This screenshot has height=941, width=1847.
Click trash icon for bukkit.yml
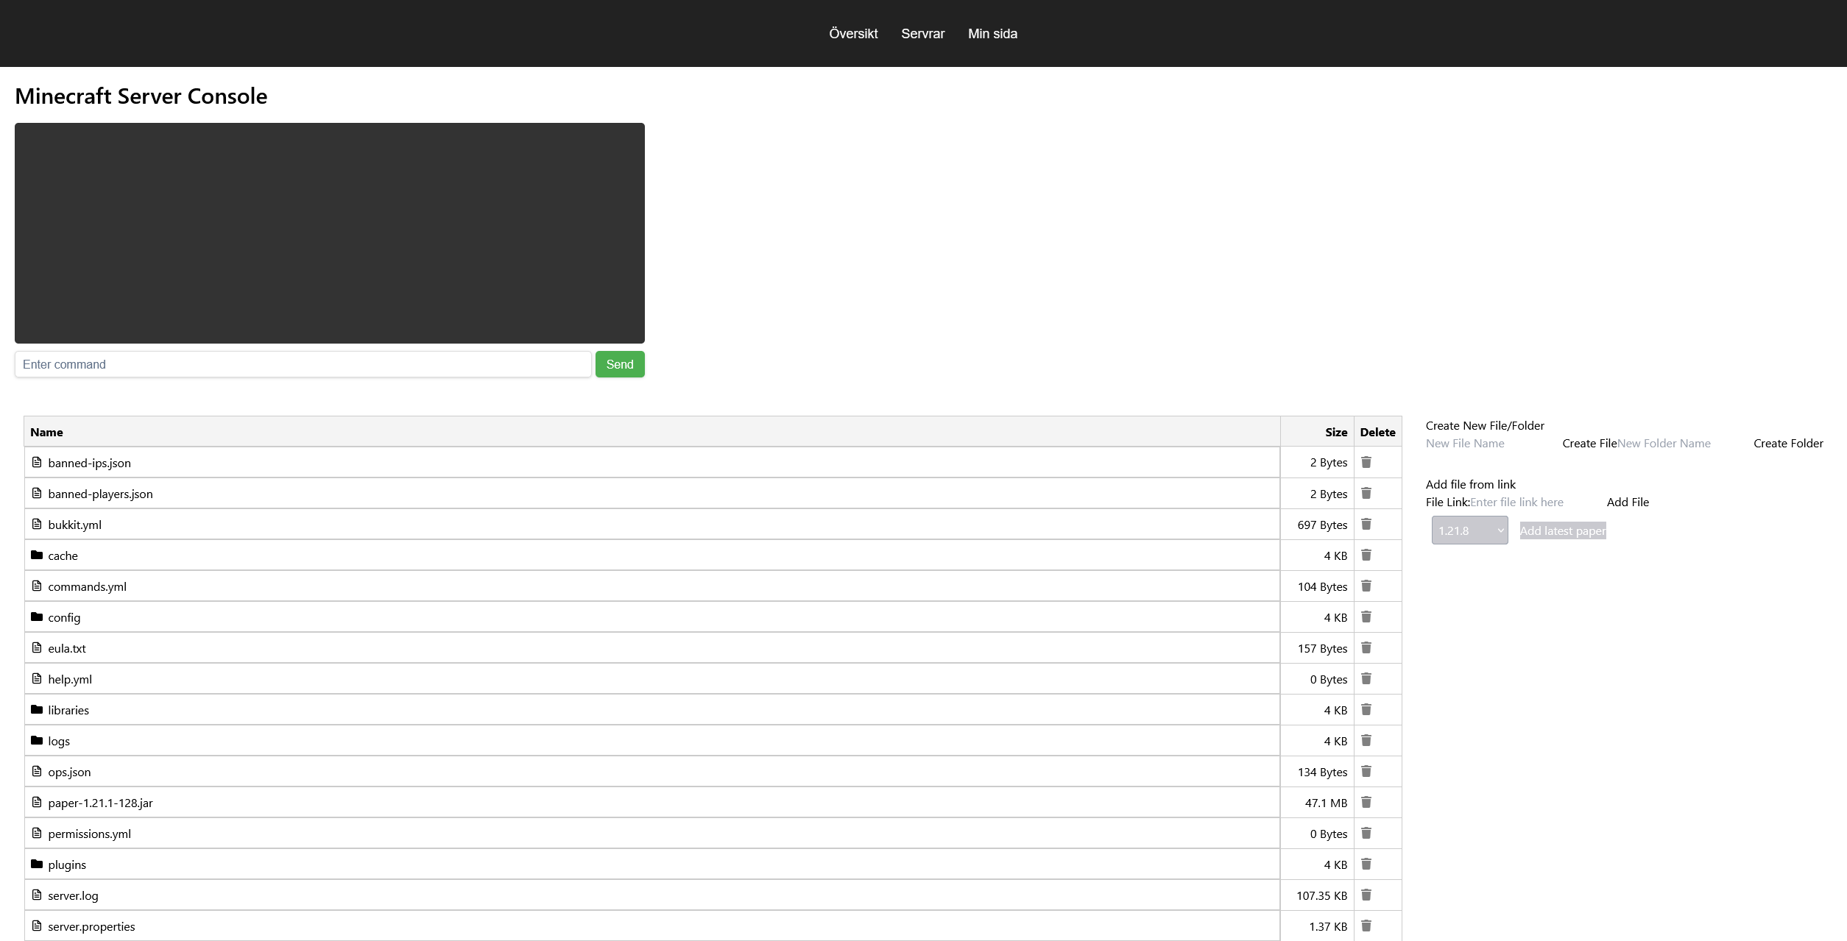click(1366, 524)
